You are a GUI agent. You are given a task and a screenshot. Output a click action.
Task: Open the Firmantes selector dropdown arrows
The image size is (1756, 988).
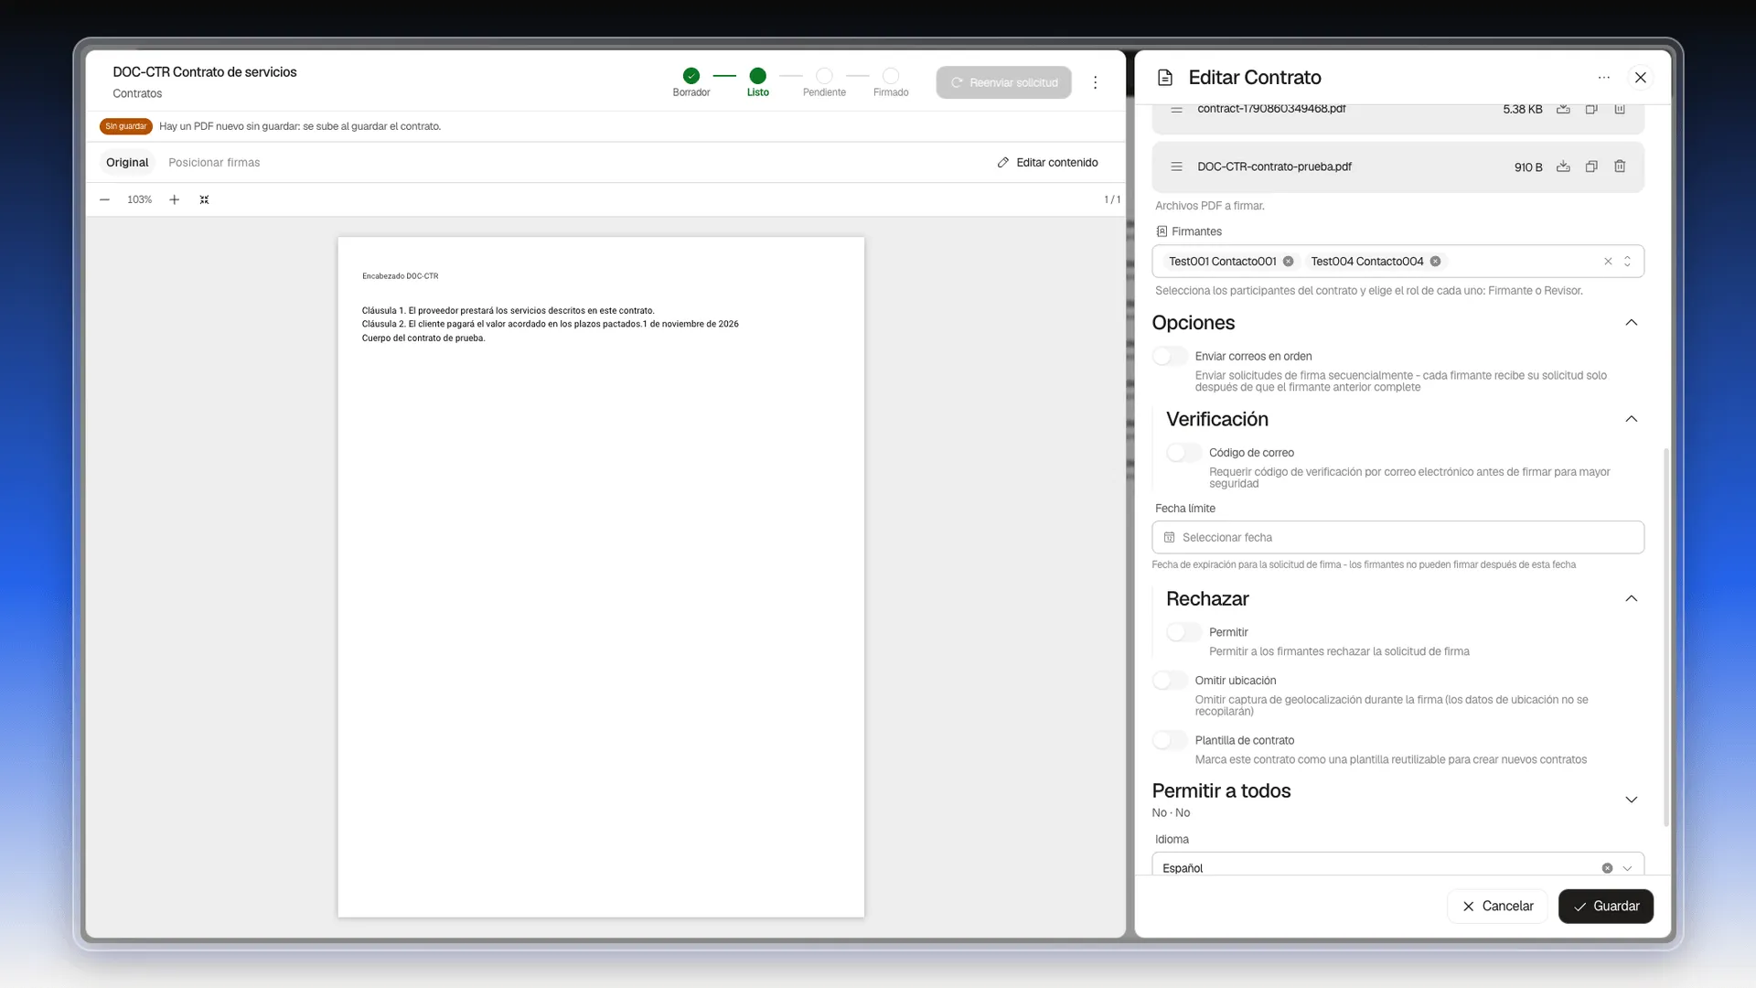click(1627, 262)
